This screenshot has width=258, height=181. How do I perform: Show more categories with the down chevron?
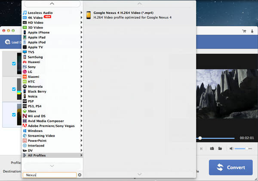pyautogui.click(x=52, y=166)
